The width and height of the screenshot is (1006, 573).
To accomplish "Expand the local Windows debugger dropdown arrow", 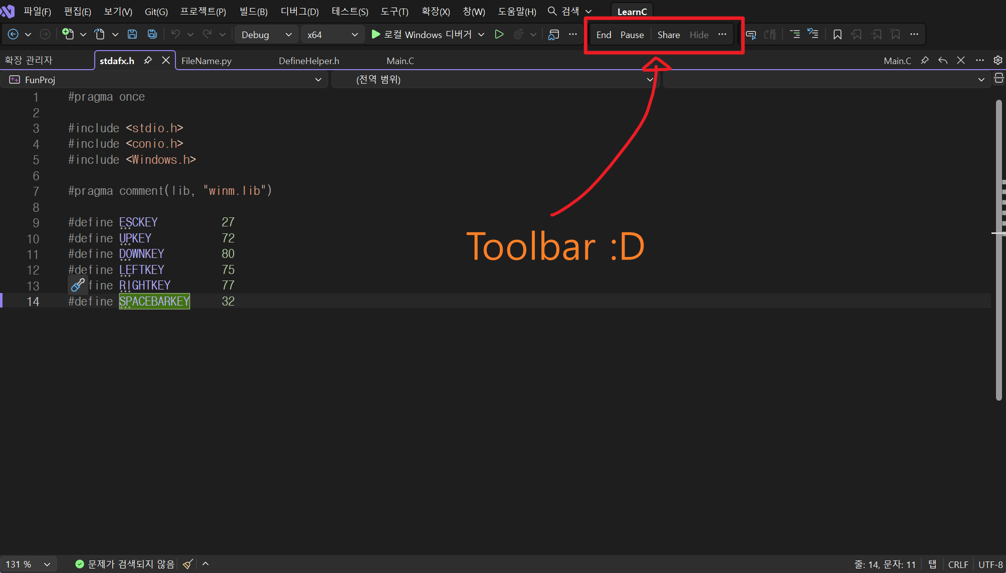I will coord(481,35).
